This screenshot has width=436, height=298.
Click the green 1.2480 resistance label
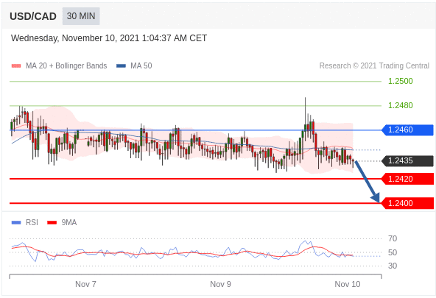401,105
